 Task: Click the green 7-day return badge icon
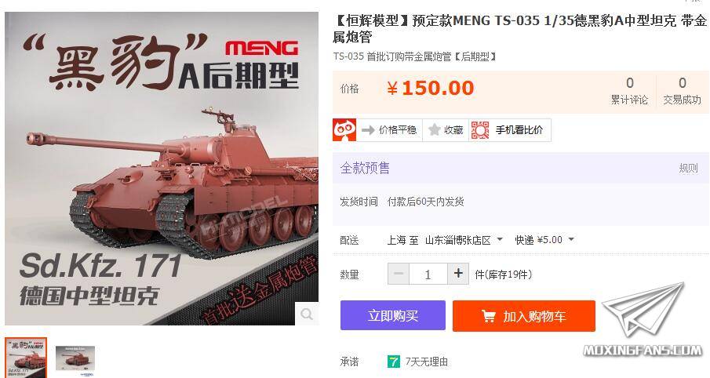[394, 362]
